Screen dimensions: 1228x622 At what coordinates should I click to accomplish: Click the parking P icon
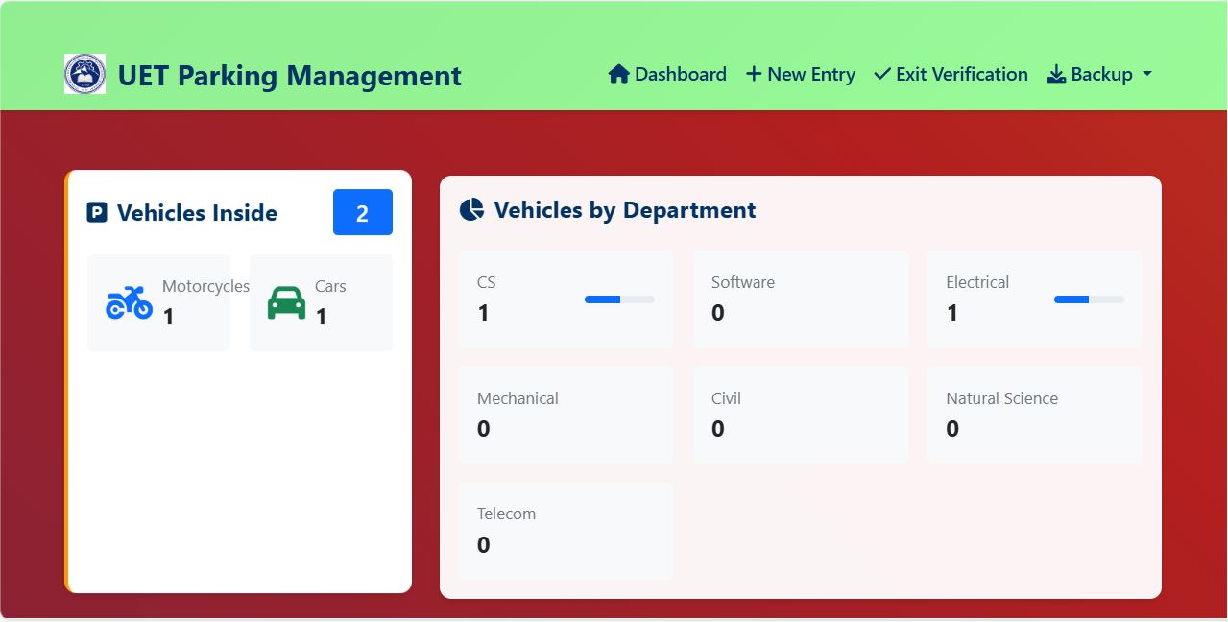coord(97,213)
